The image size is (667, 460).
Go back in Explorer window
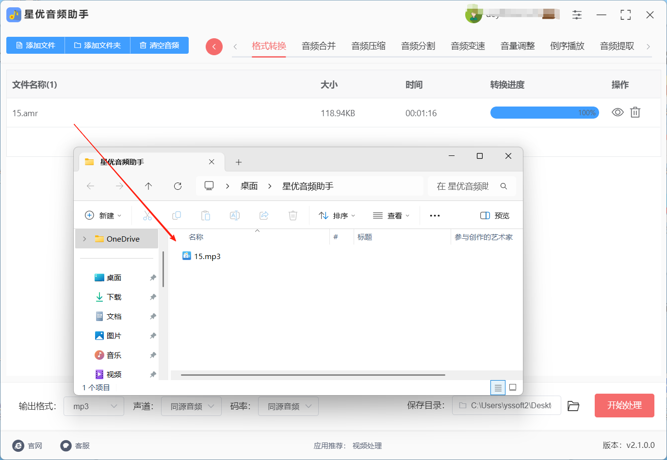(90, 186)
